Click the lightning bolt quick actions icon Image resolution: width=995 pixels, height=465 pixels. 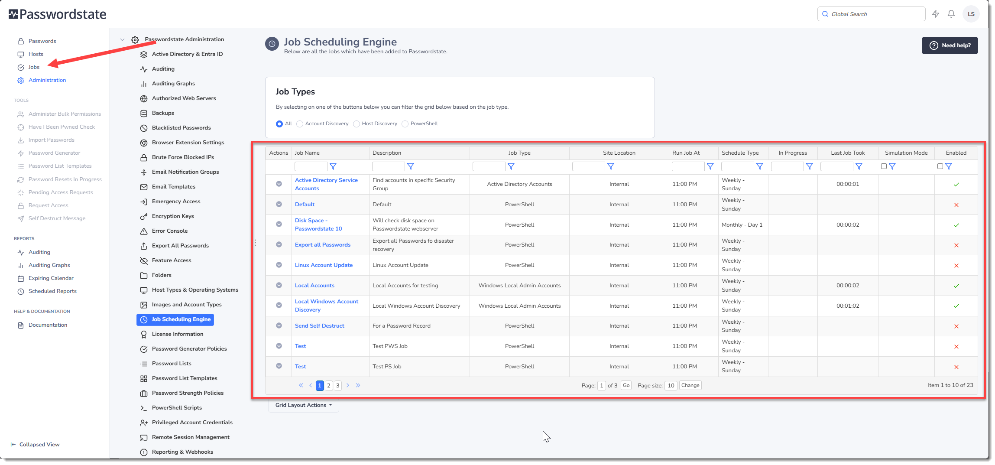(x=936, y=14)
